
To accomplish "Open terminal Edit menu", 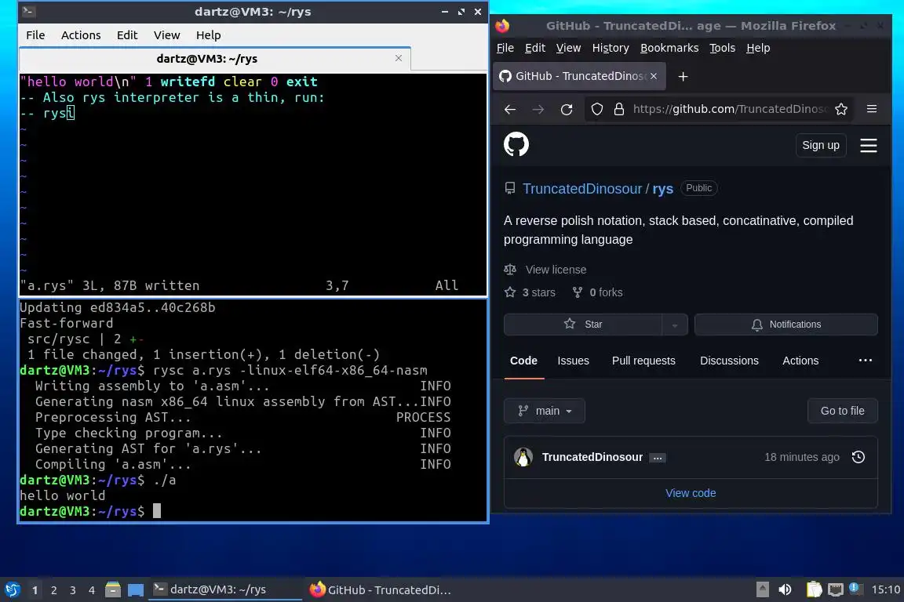I will coord(127,35).
